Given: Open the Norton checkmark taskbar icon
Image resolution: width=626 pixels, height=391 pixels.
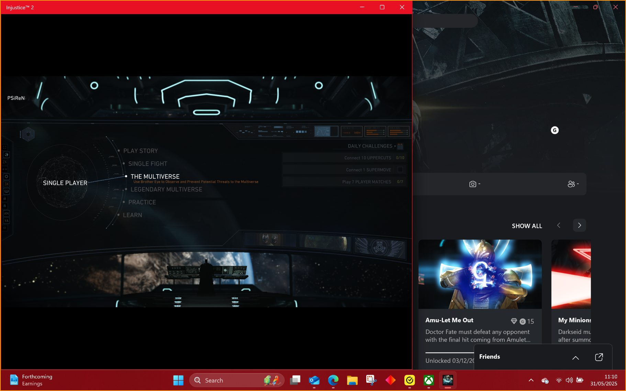Looking at the screenshot, I should point(410,380).
